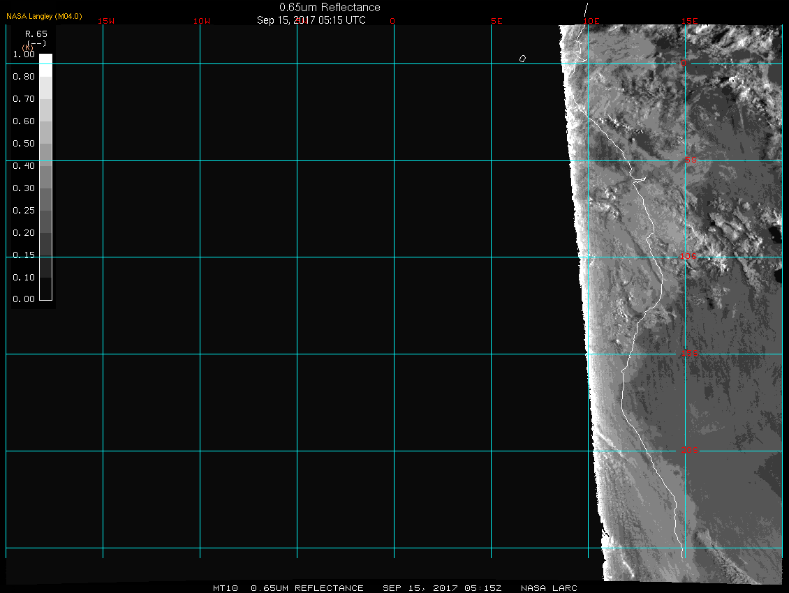
Task: Click the "NASA Langley (M04.0)" label
Action: point(44,16)
